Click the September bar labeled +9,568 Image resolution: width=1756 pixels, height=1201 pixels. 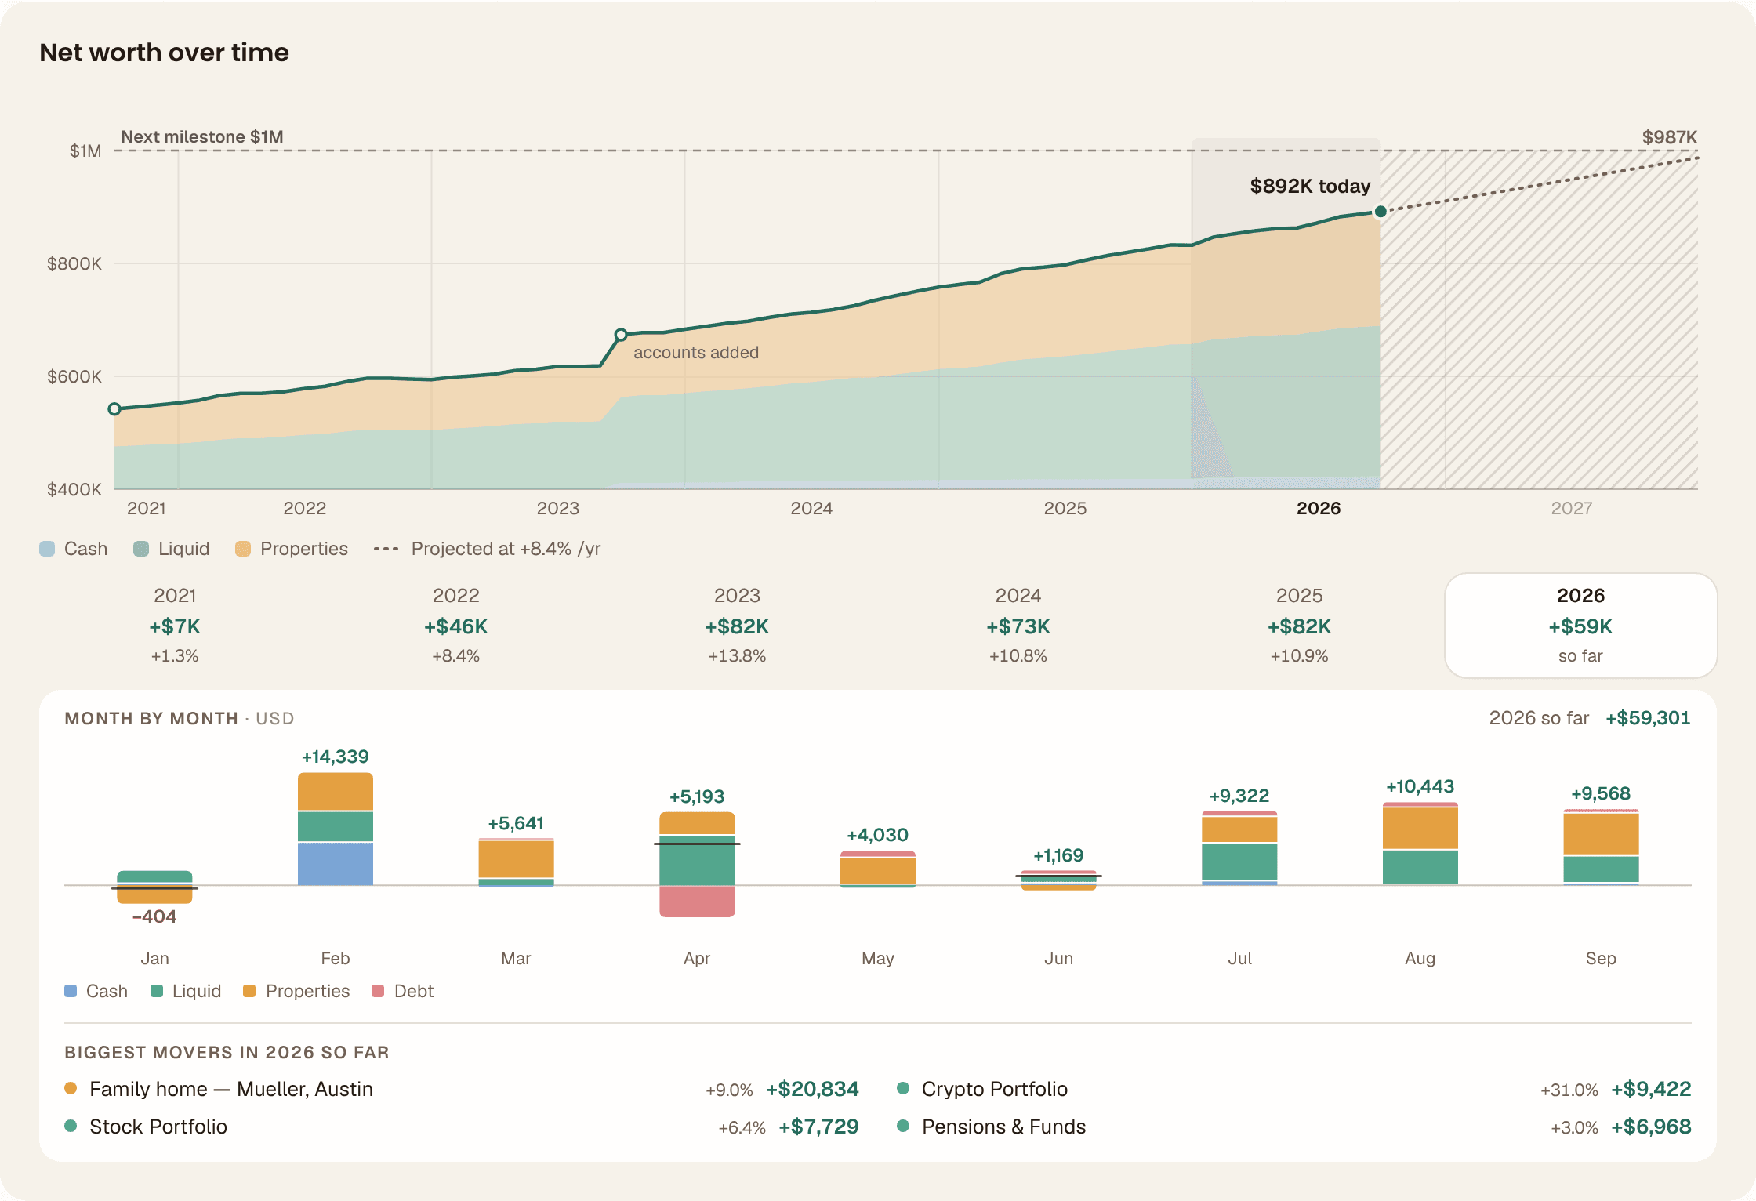(x=1601, y=847)
